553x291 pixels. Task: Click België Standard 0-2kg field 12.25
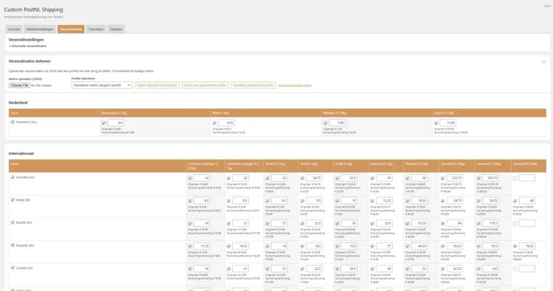coord(385,201)
